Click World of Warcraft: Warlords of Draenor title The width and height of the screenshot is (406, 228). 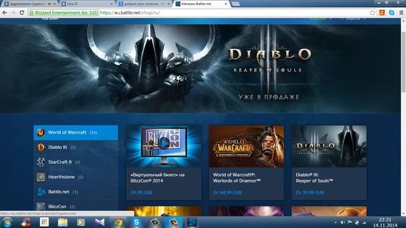click(x=237, y=178)
